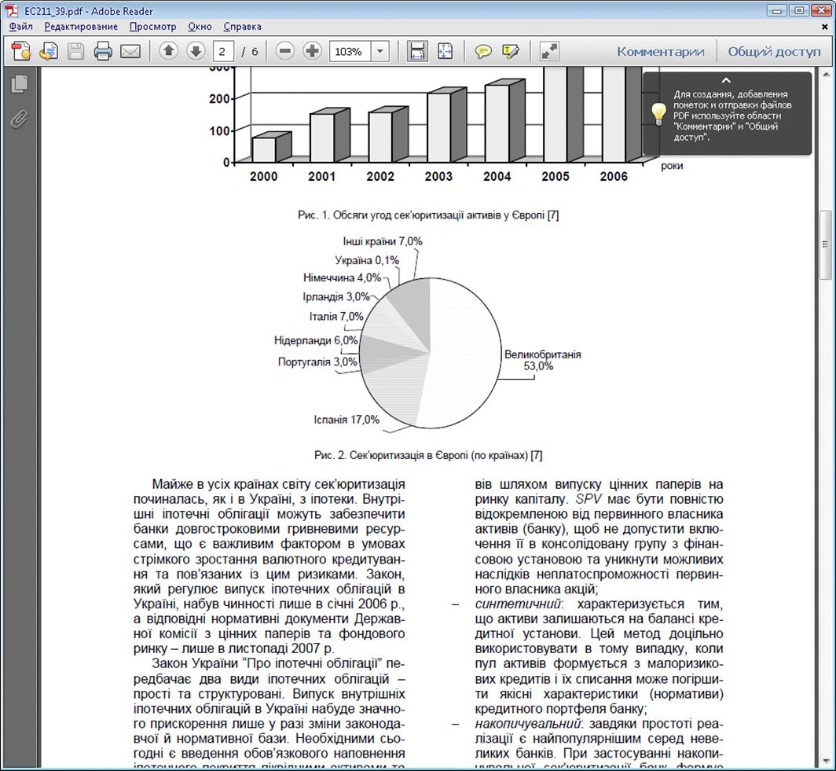
Task: Click the vertical scrollbar thumb
Action: 825,244
